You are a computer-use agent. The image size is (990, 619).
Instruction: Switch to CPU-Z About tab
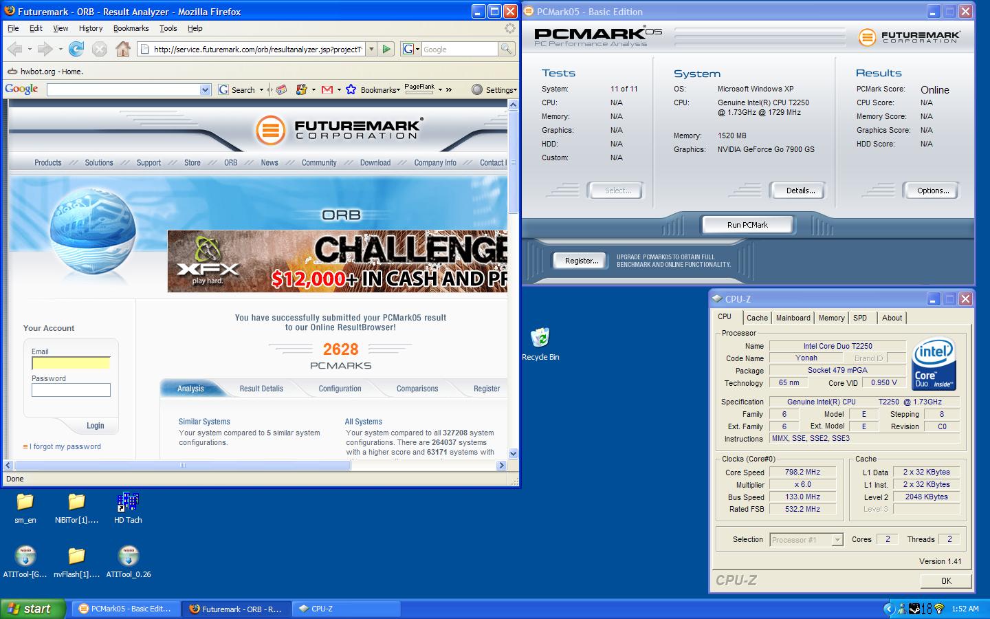tap(892, 318)
